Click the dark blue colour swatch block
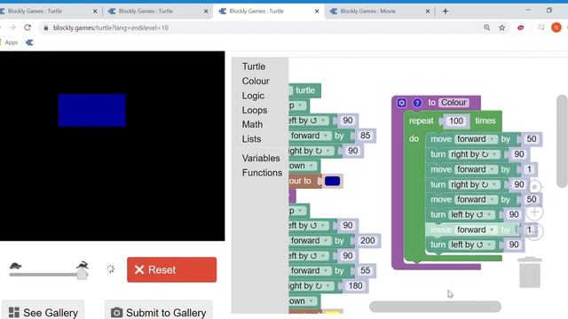 (332, 181)
